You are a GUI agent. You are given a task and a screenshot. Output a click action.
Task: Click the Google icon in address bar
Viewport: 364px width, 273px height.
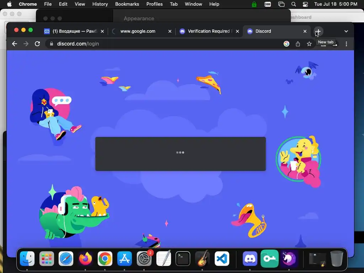[287, 44]
